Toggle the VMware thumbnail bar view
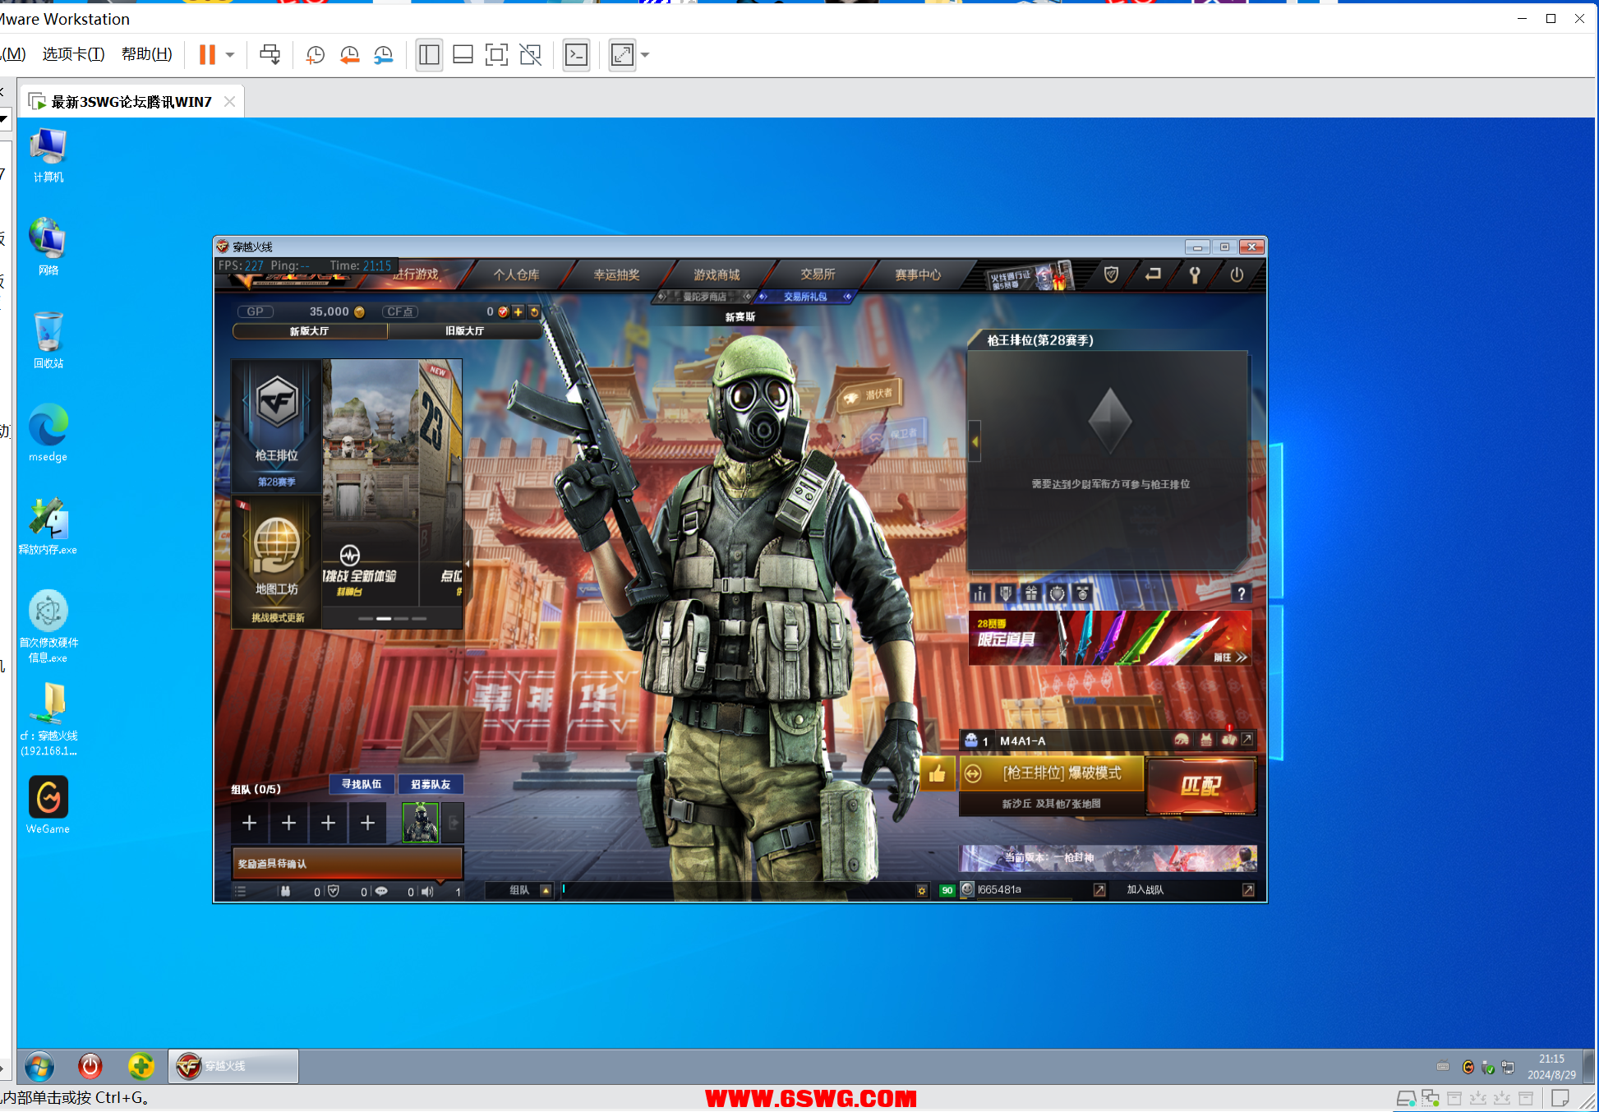 [x=463, y=55]
